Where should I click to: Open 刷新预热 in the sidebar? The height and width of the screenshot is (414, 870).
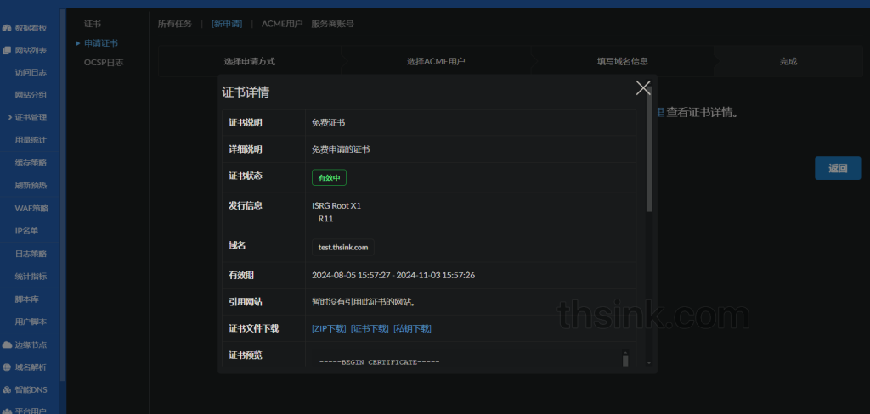click(x=31, y=186)
